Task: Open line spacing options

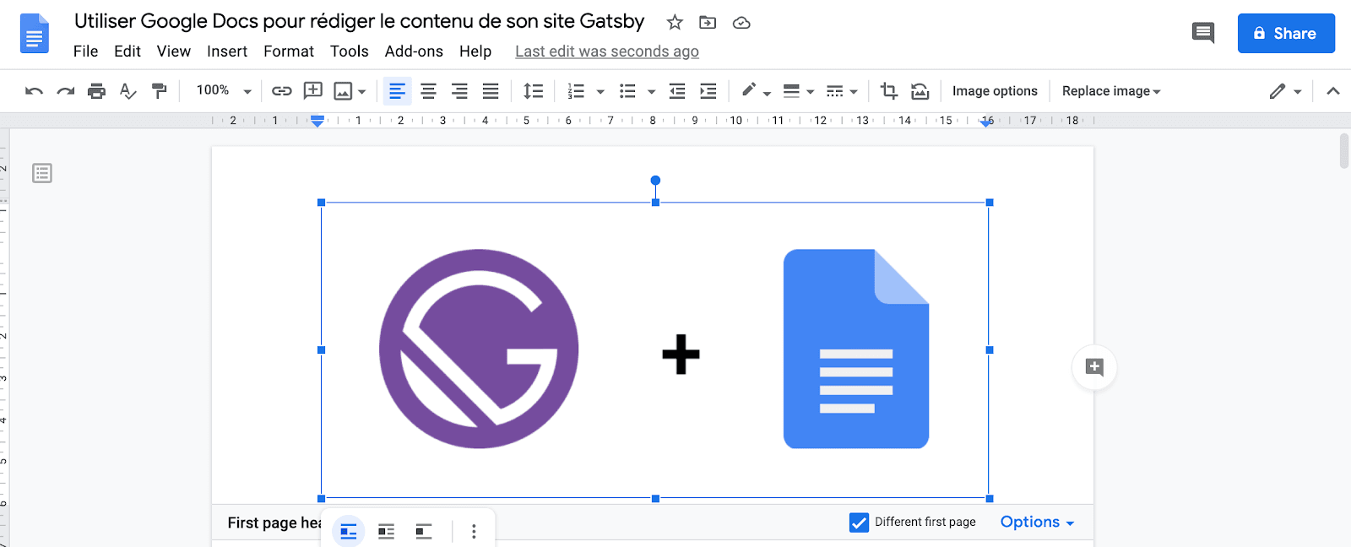Action: [534, 91]
